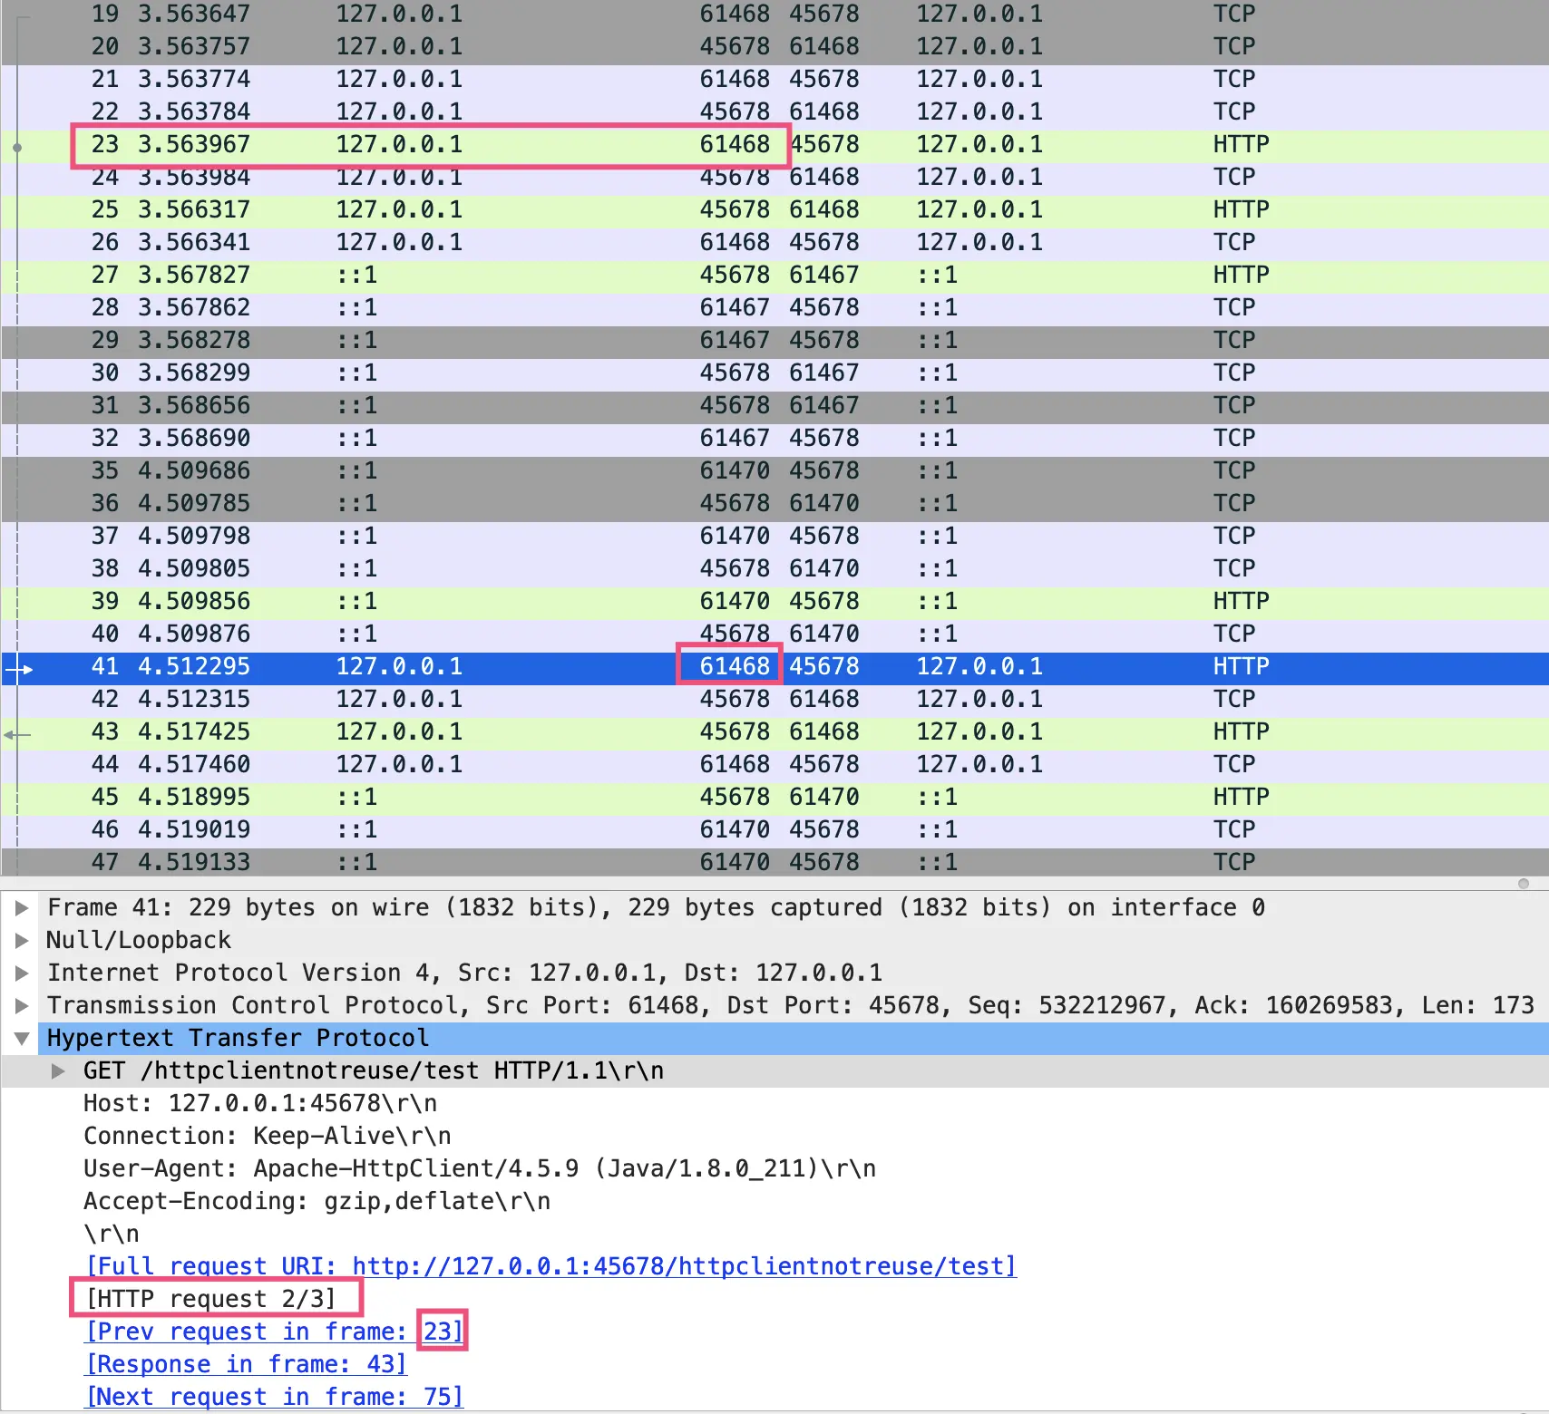This screenshot has width=1549, height=1414.
Task: Expand the Frame 41 details row
Action: point(22,907)
